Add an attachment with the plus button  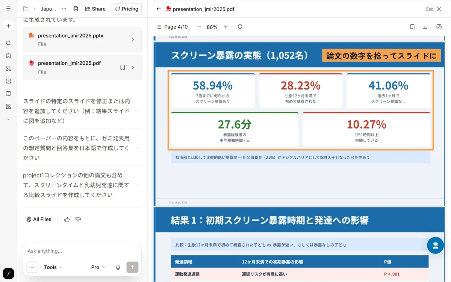pyautogui.click(x=32, y=267)
